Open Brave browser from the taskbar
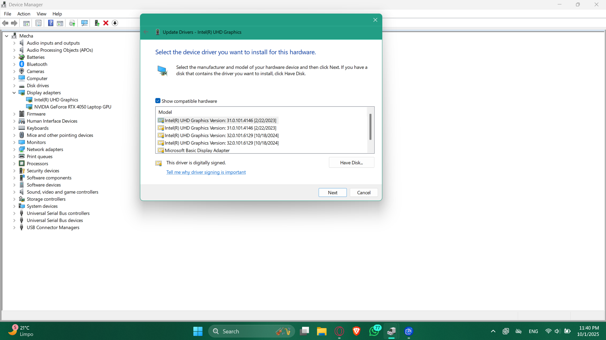The height and width of the screenshot is (340, 606). 356,331
